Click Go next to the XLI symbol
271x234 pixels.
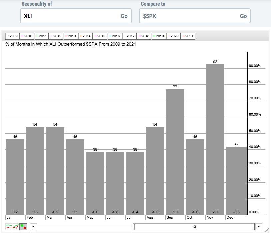tap(124, 16)
